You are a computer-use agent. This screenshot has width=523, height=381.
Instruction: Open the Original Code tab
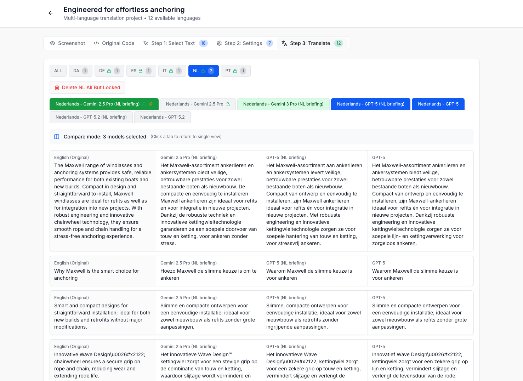coord(114,43)
